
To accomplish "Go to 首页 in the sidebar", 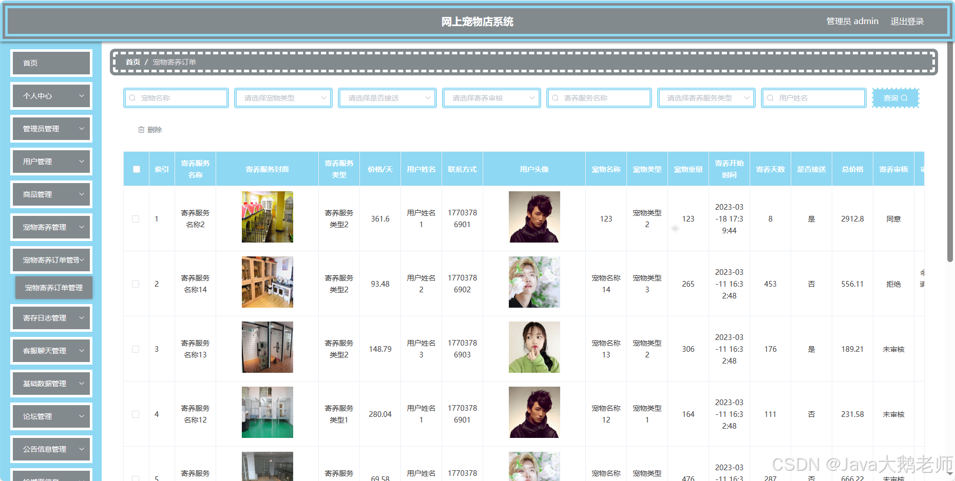I will coord(51,63).
